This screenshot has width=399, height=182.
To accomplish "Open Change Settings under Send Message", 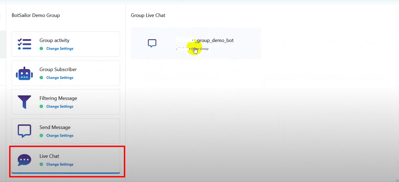I will pyautogui.click(x=60, y=136).
